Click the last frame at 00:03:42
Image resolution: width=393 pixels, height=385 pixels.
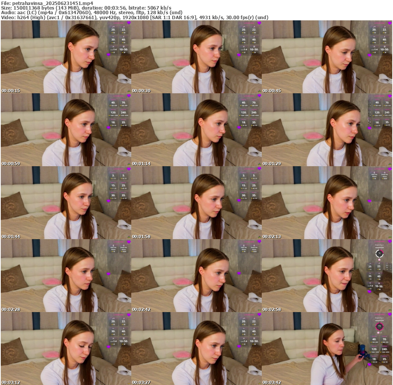point(326,349)
